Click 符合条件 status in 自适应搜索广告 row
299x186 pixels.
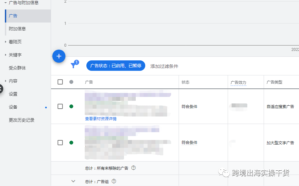(x=189, y=106)
